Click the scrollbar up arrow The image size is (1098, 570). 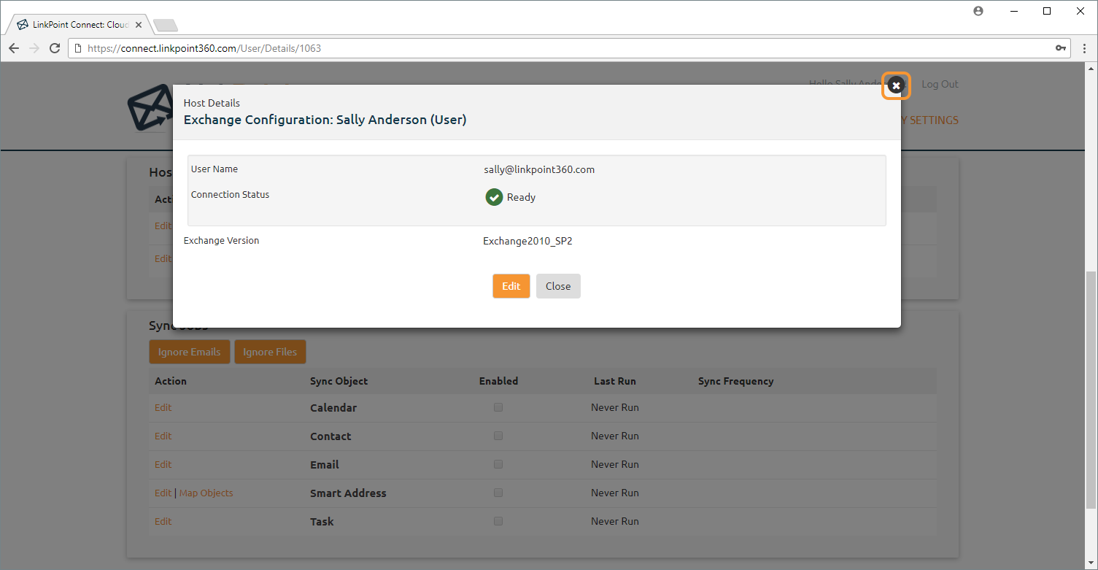(x=1091, y=68)
